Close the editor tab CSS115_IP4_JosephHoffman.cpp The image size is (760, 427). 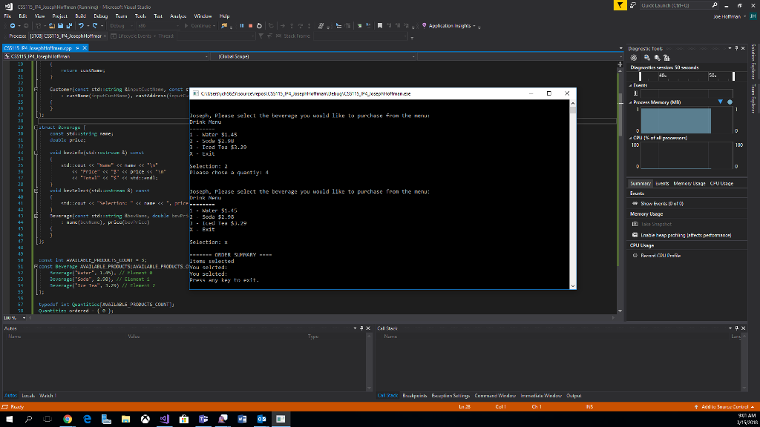coord(85,48)
